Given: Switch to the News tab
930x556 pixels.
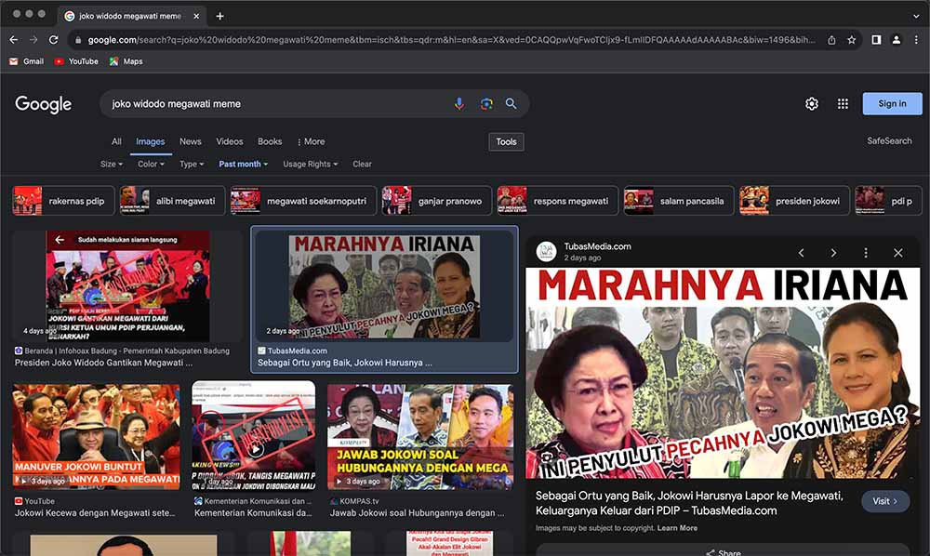Looking at the screenshot, I should 191,142.
